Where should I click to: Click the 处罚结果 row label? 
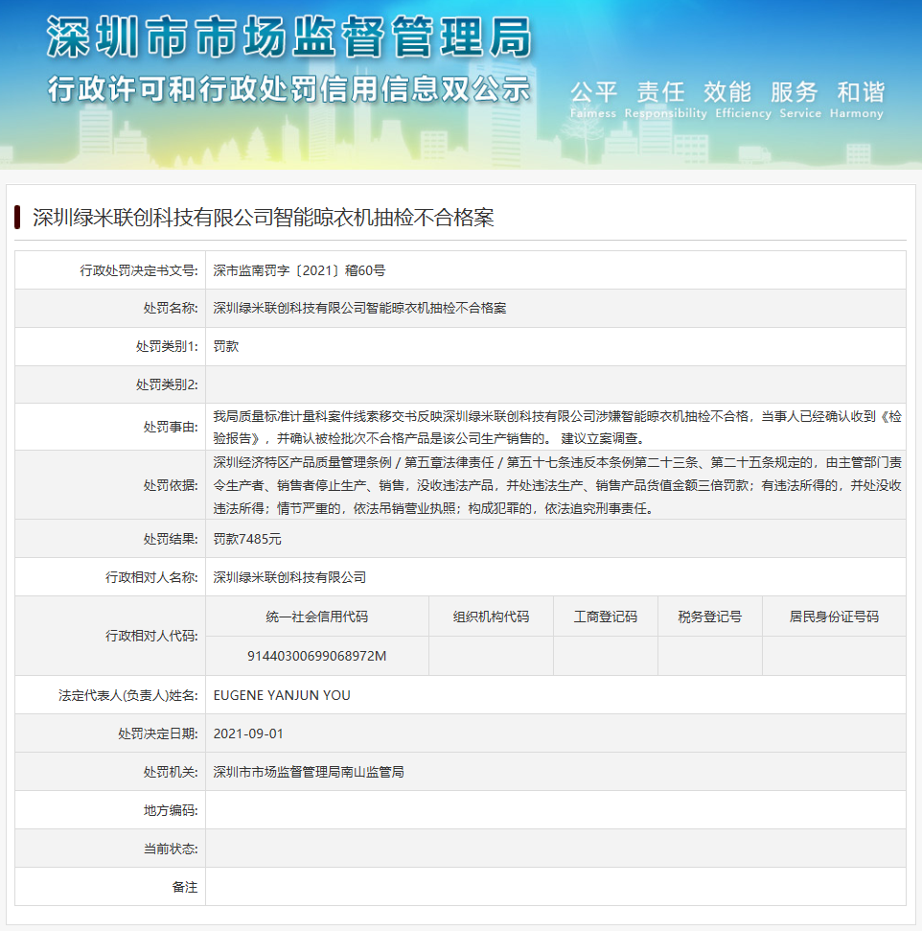(171, 539)
